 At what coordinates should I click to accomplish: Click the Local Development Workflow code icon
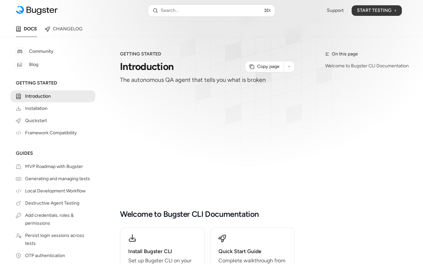[19, 191]
